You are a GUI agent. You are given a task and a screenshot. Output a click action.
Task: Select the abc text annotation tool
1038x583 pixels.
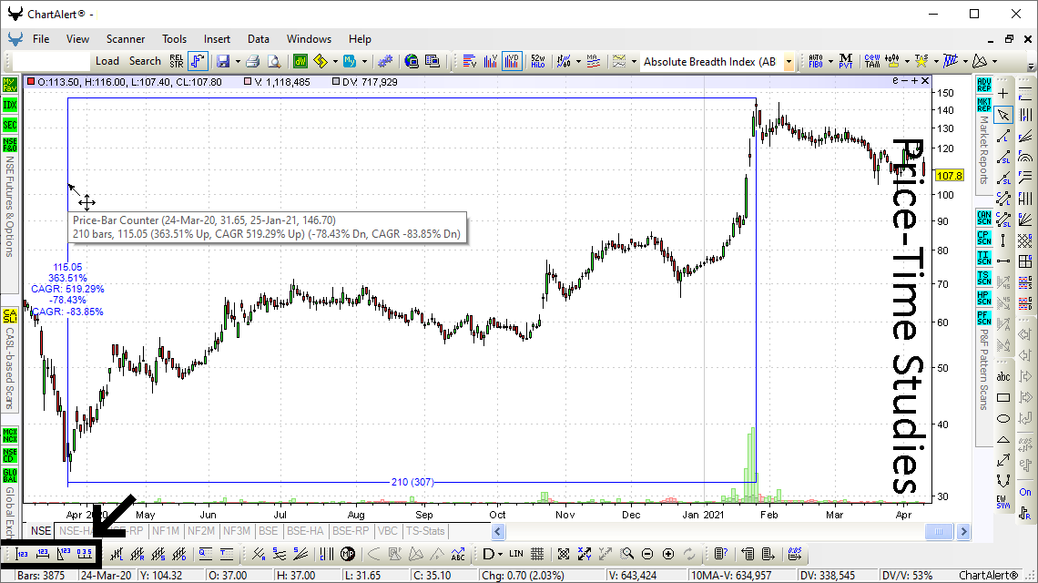pos(1003,376)
